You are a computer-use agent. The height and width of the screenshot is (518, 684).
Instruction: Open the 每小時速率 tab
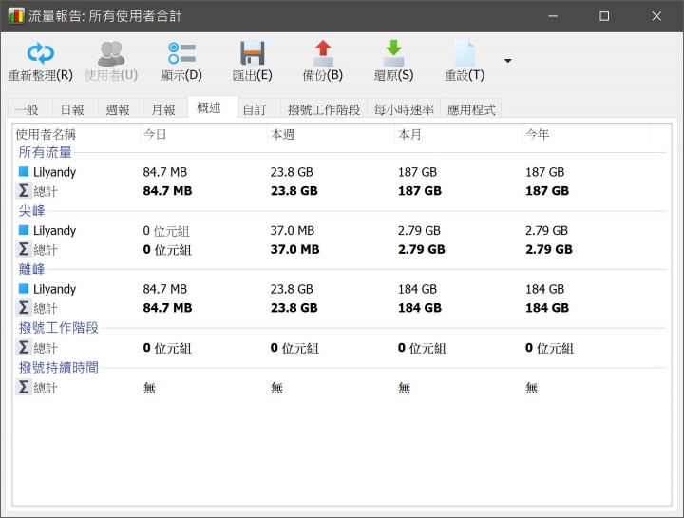pos(404,109)
